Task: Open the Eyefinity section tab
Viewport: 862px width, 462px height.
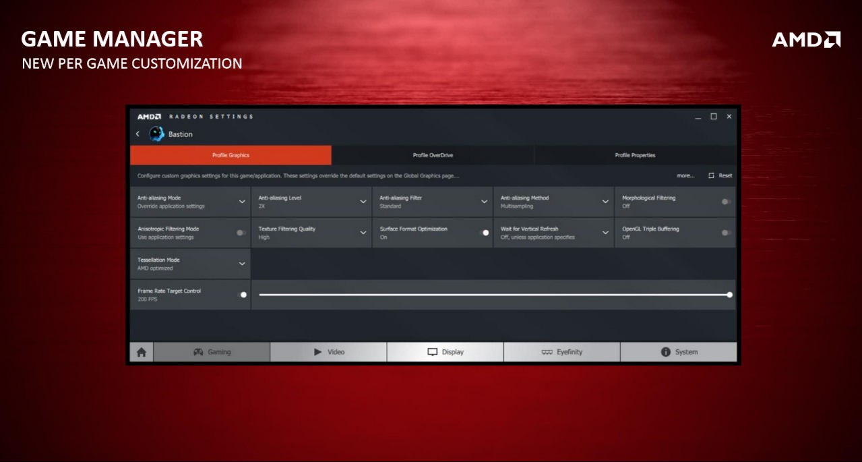Action: (x=561, y=352)
